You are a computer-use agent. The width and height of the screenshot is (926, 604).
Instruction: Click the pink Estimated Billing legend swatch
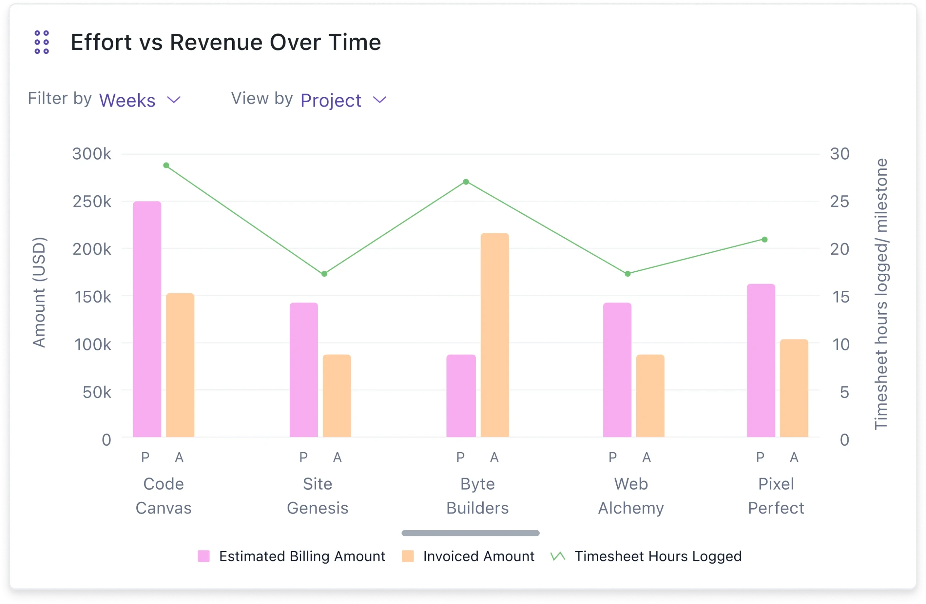click(x=204, y=556)
